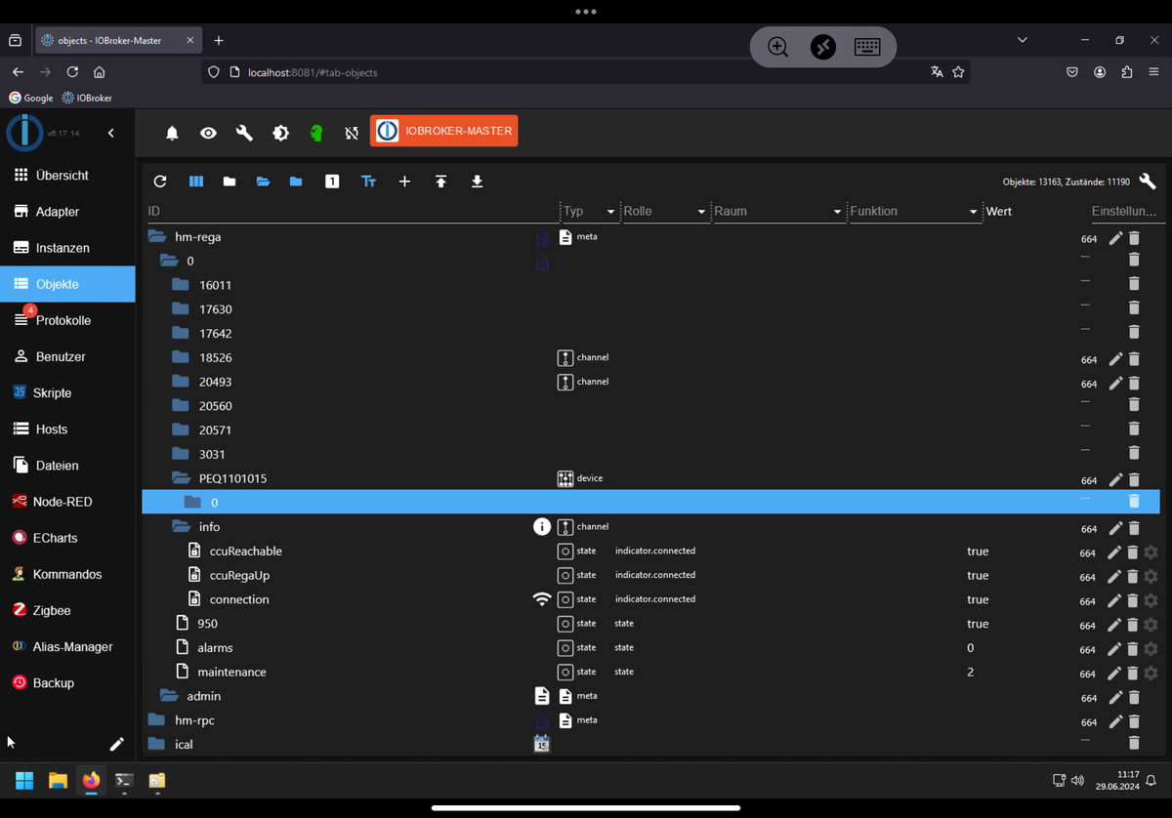Edit the hm-rega object with pencil

pyautogui.click(x=1115, y=238)
